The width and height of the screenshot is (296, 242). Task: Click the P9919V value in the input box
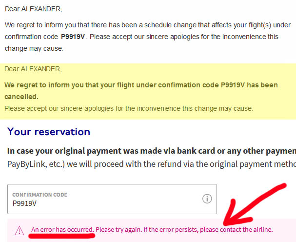pyautogui.click(x=24, y=203)
